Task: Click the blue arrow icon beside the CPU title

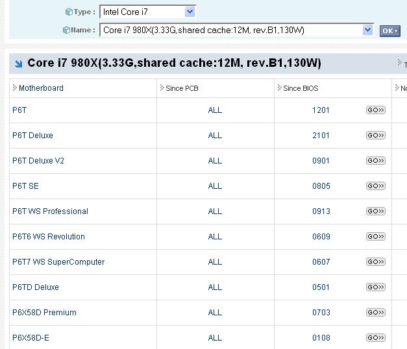Action: click(x=18, y=64)
